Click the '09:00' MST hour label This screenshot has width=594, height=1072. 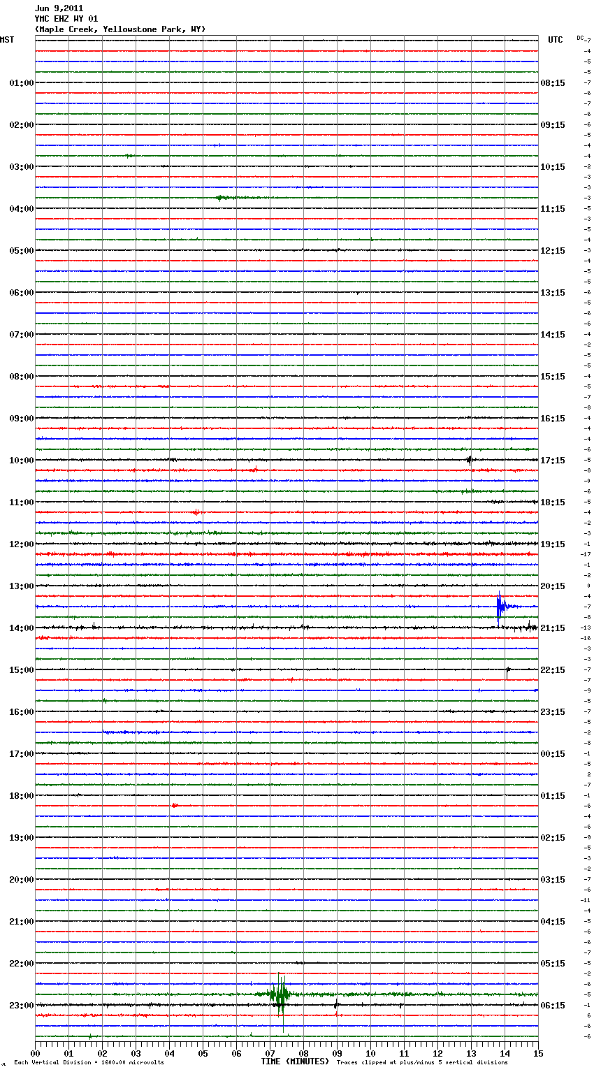pos(22,419)
